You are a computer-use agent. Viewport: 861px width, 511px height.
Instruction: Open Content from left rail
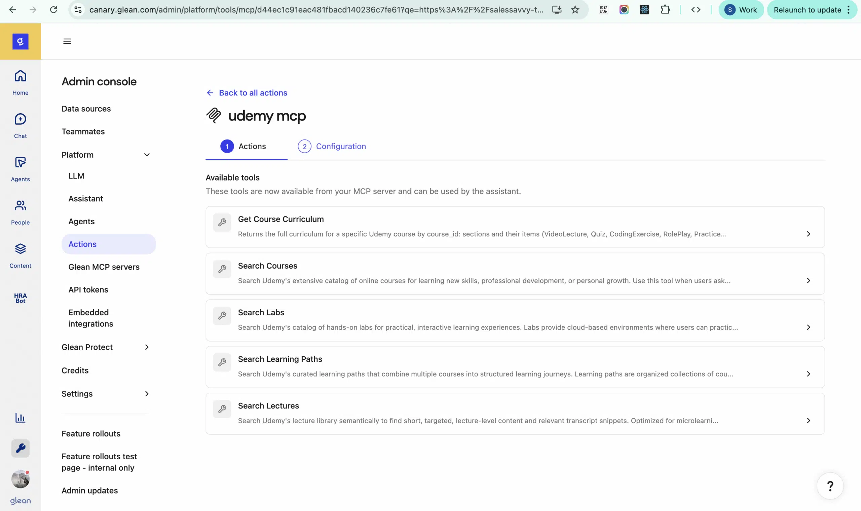[20, 255]
